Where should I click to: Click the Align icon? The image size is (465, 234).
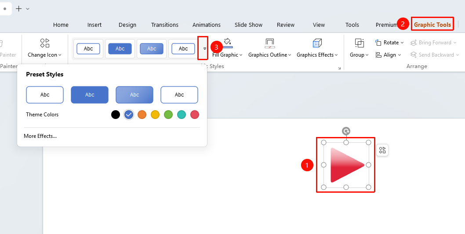click(378, 55)
